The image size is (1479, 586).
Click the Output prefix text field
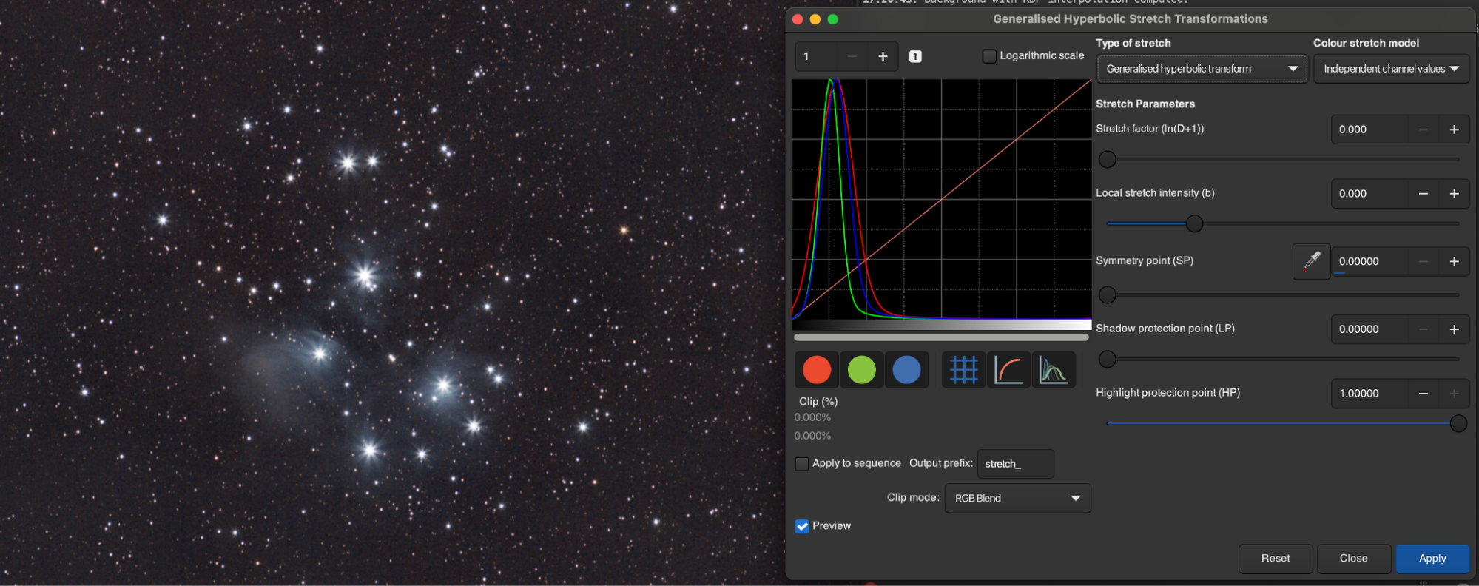pos(1015,464)
